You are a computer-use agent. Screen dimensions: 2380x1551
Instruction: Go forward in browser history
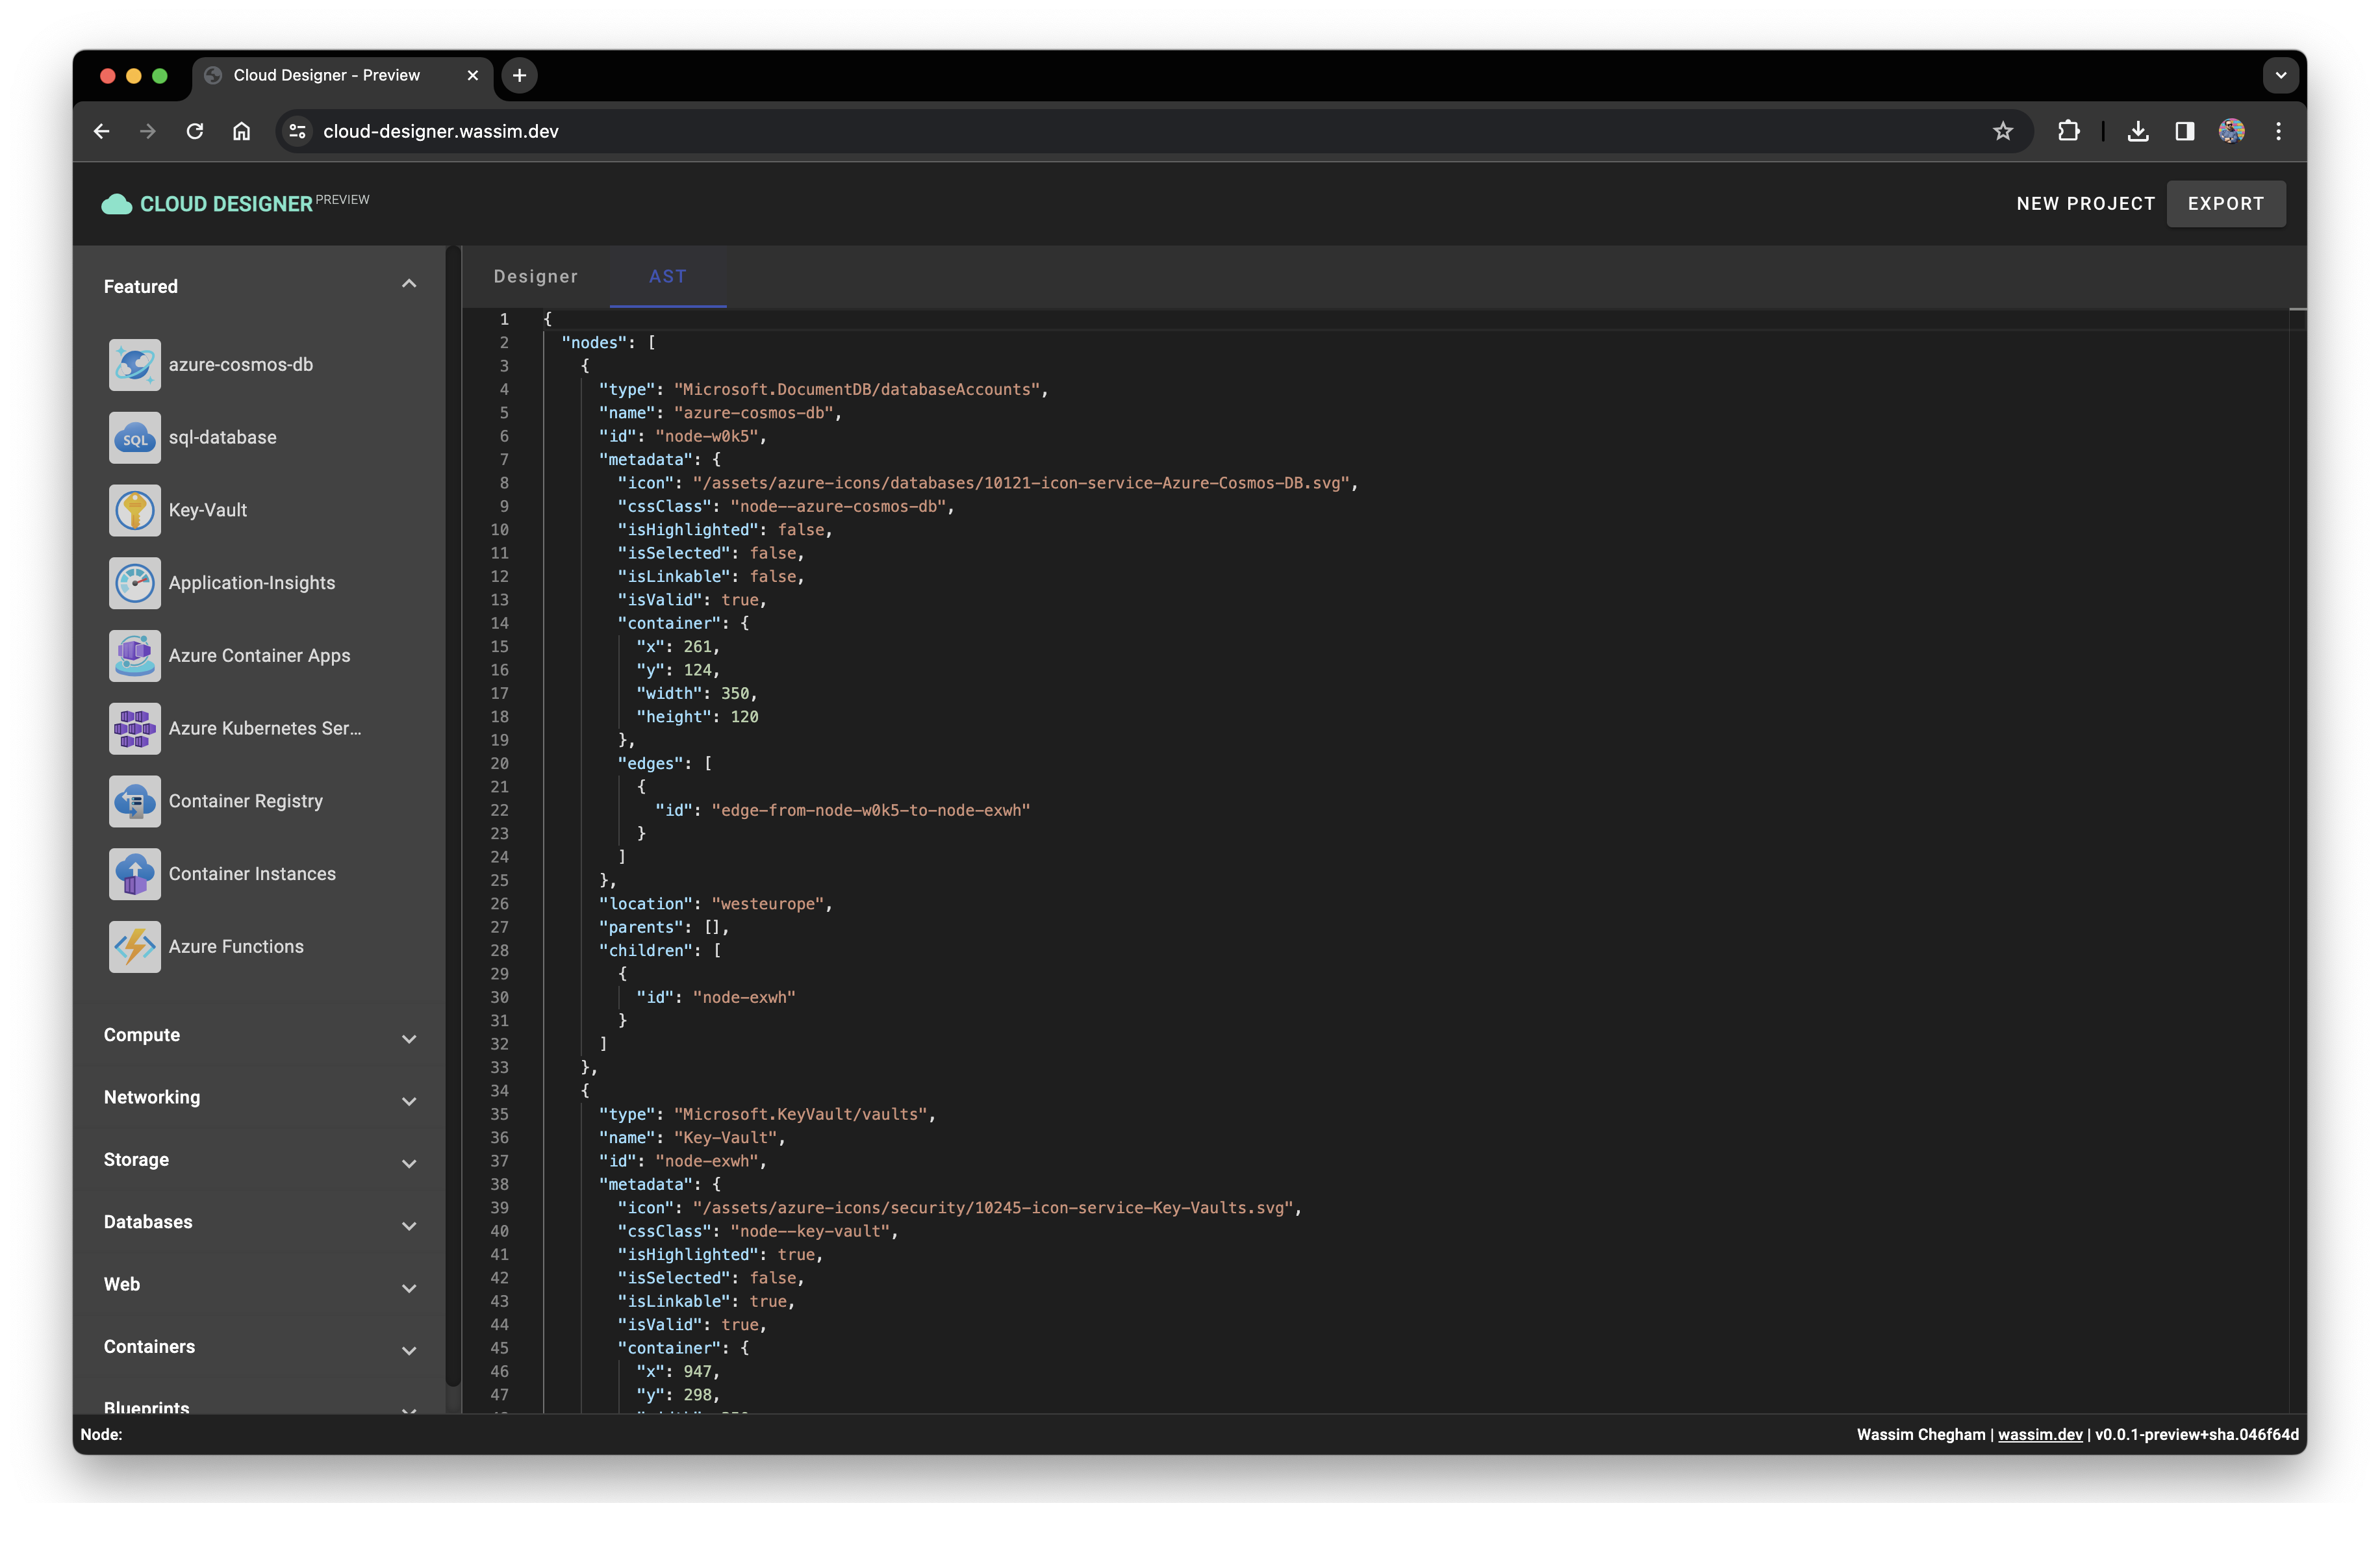[148, 131]
